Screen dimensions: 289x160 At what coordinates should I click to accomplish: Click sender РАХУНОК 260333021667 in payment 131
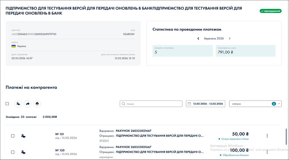coord(133,131)
